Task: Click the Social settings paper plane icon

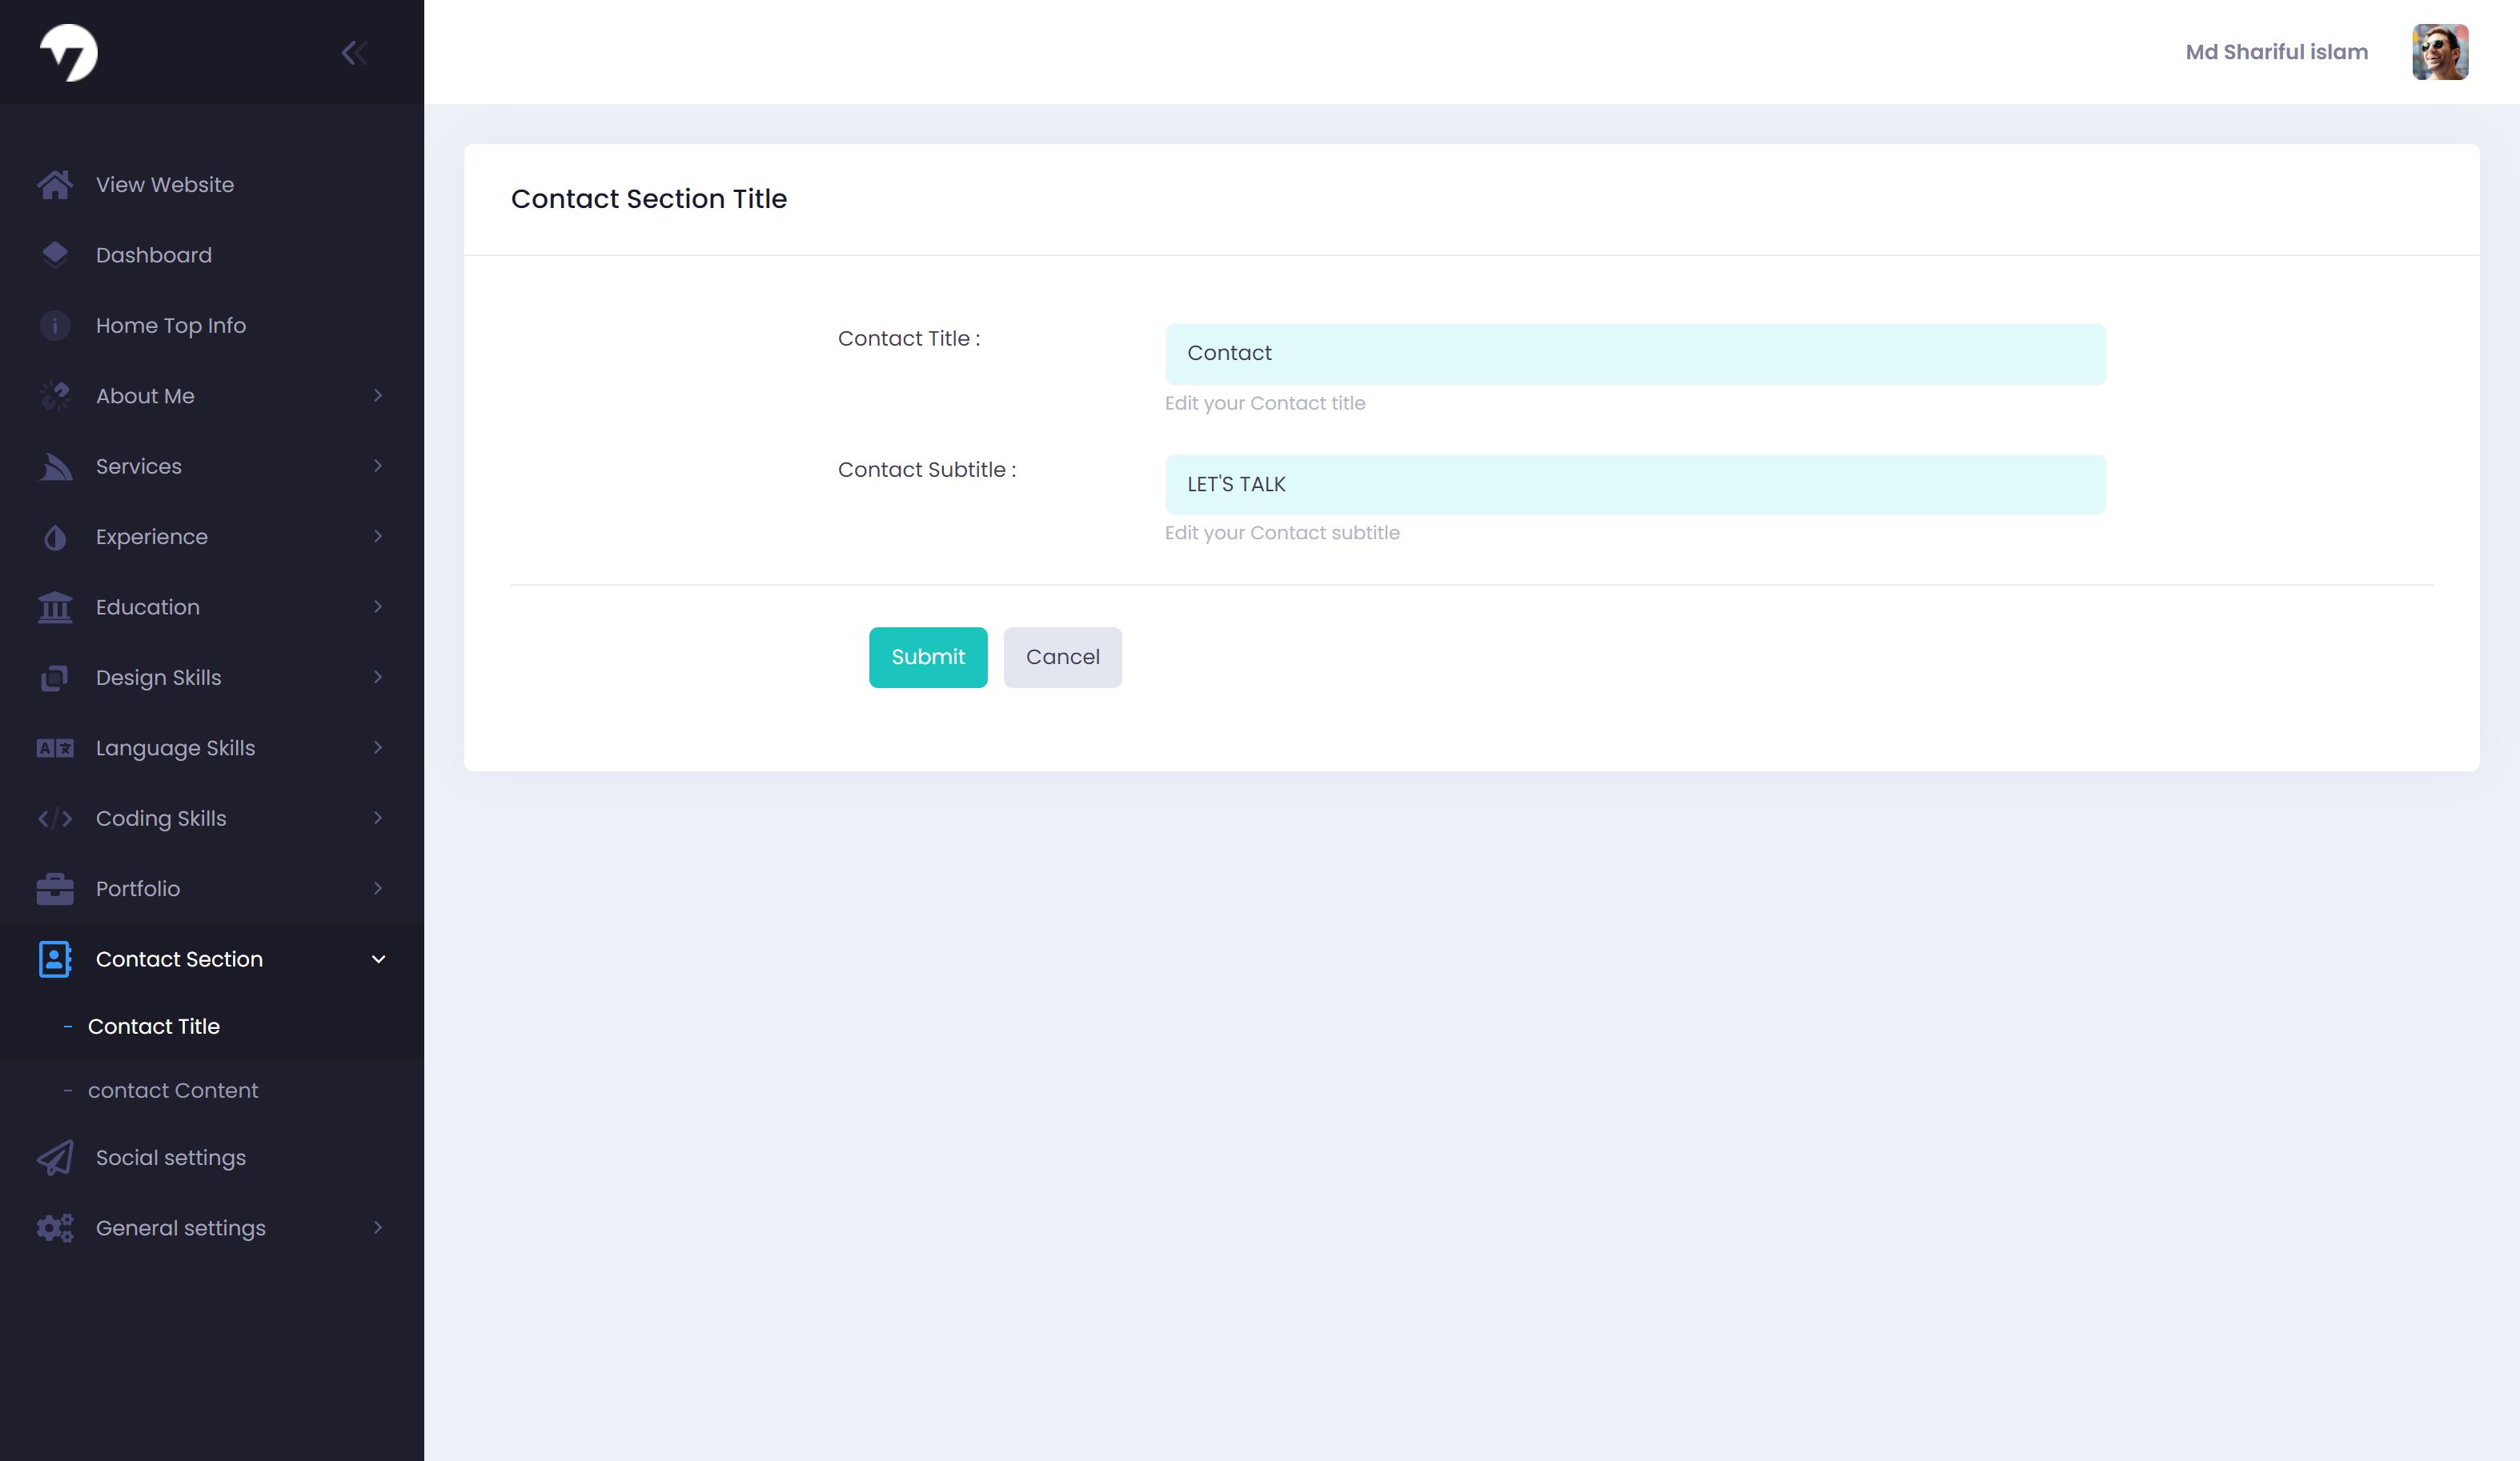Action: pos(55,1157)
